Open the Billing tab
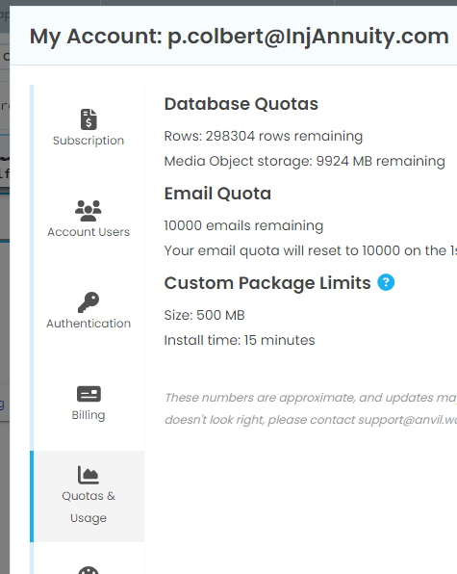Viewport: 457px width, 574px height. [89, 404]
